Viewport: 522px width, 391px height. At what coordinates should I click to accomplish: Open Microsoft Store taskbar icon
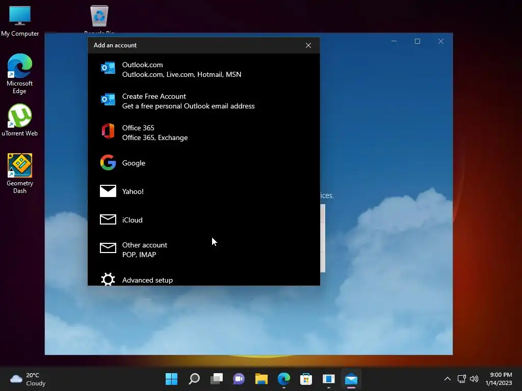pos(306,379)
